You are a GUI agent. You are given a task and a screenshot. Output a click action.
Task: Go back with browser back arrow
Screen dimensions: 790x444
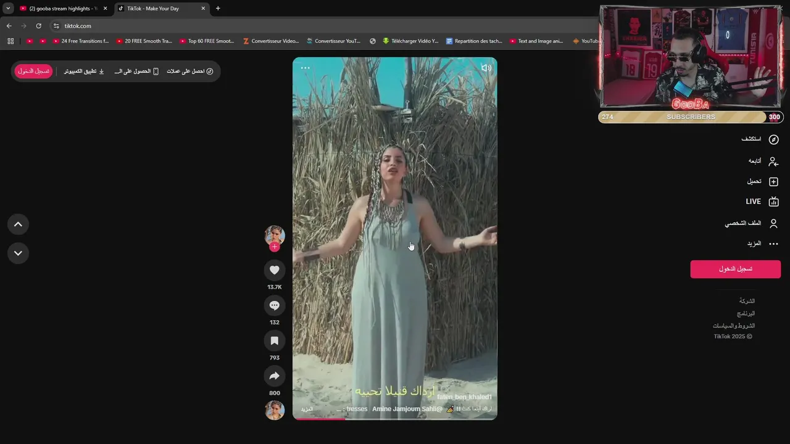click(x=9, y=26)
